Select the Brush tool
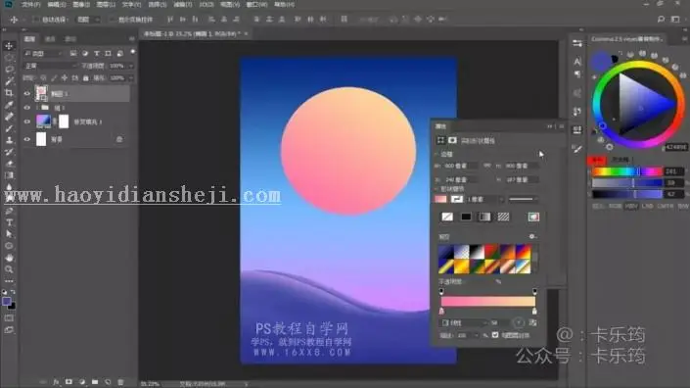This screenshot has width=690, height=388. click(9, 128)
